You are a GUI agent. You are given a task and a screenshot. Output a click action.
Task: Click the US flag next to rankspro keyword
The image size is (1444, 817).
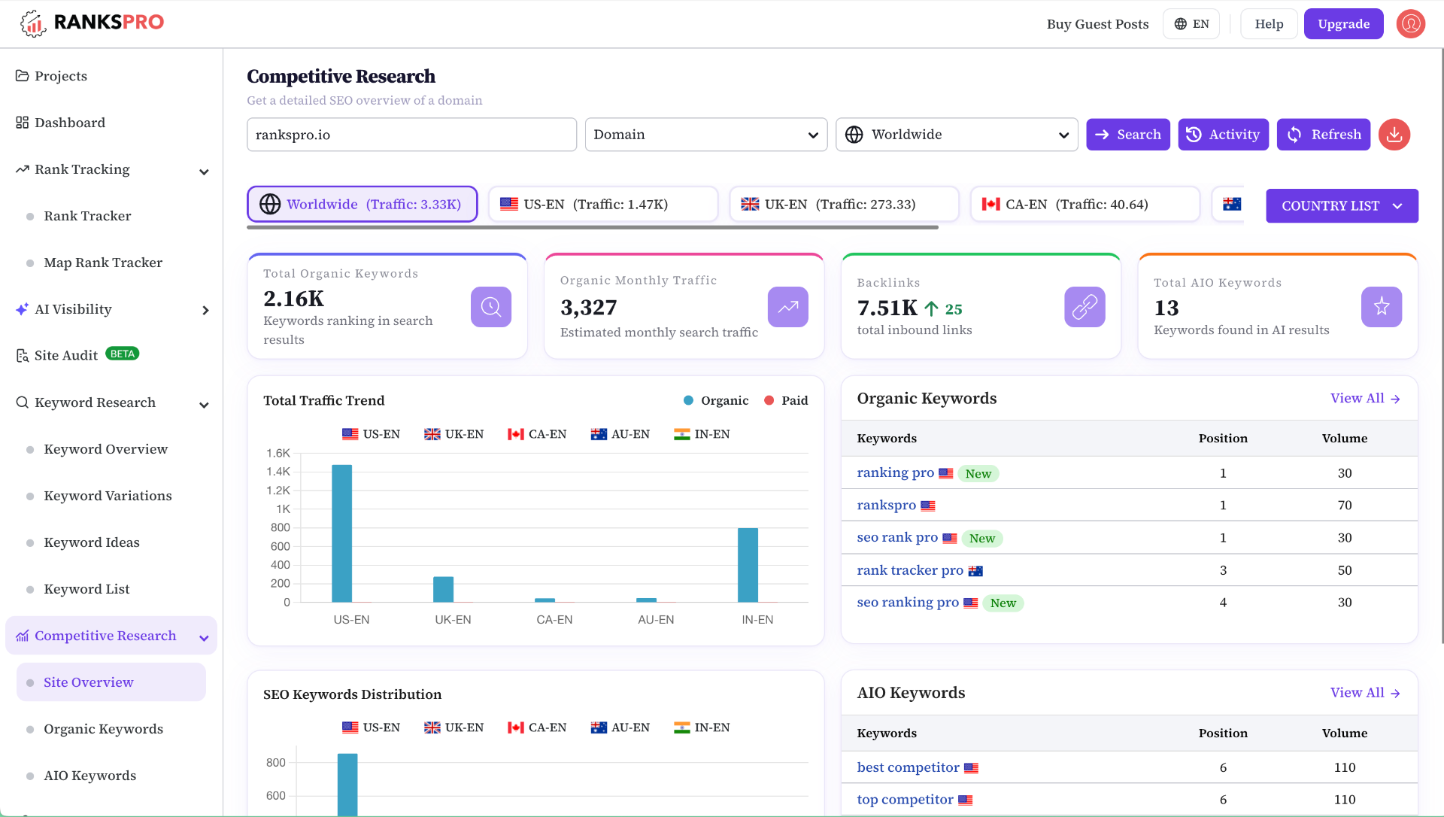[x=928, y=506]
